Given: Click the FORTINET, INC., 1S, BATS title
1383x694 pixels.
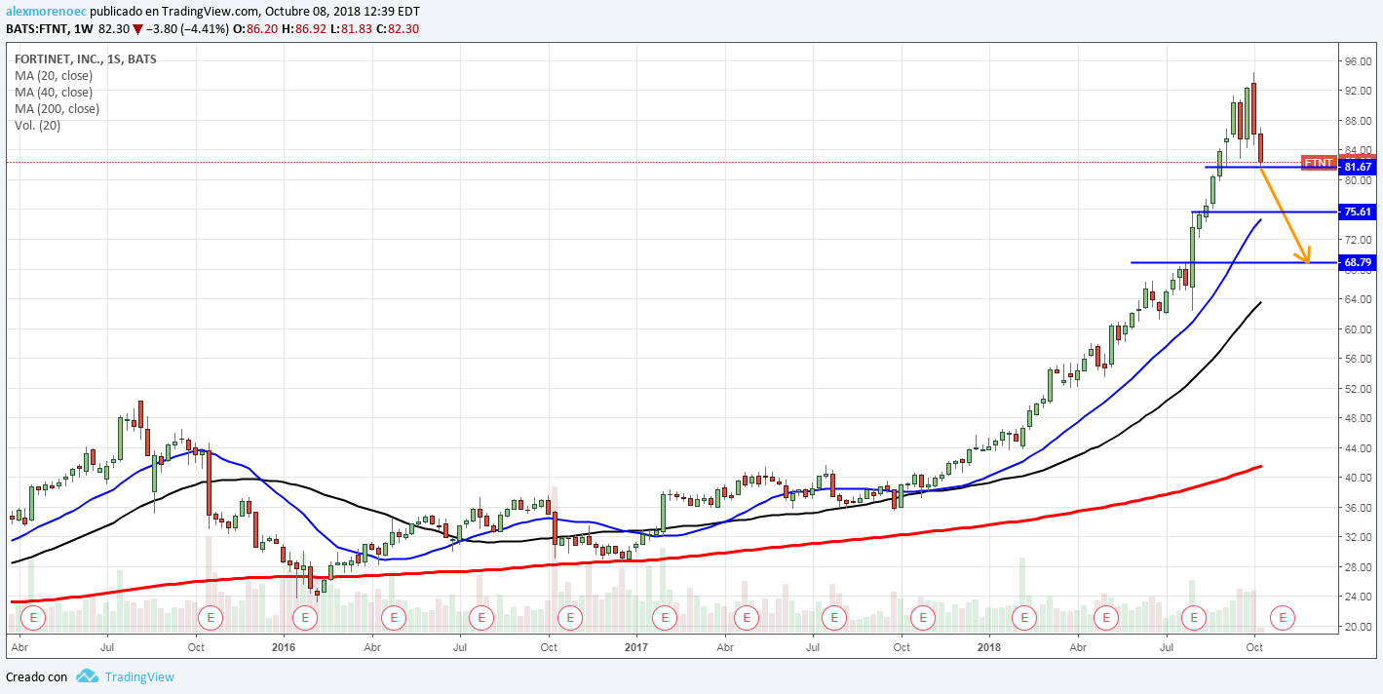Looking at the screenshot, I should pyautogui.click(x=85, y=59).
